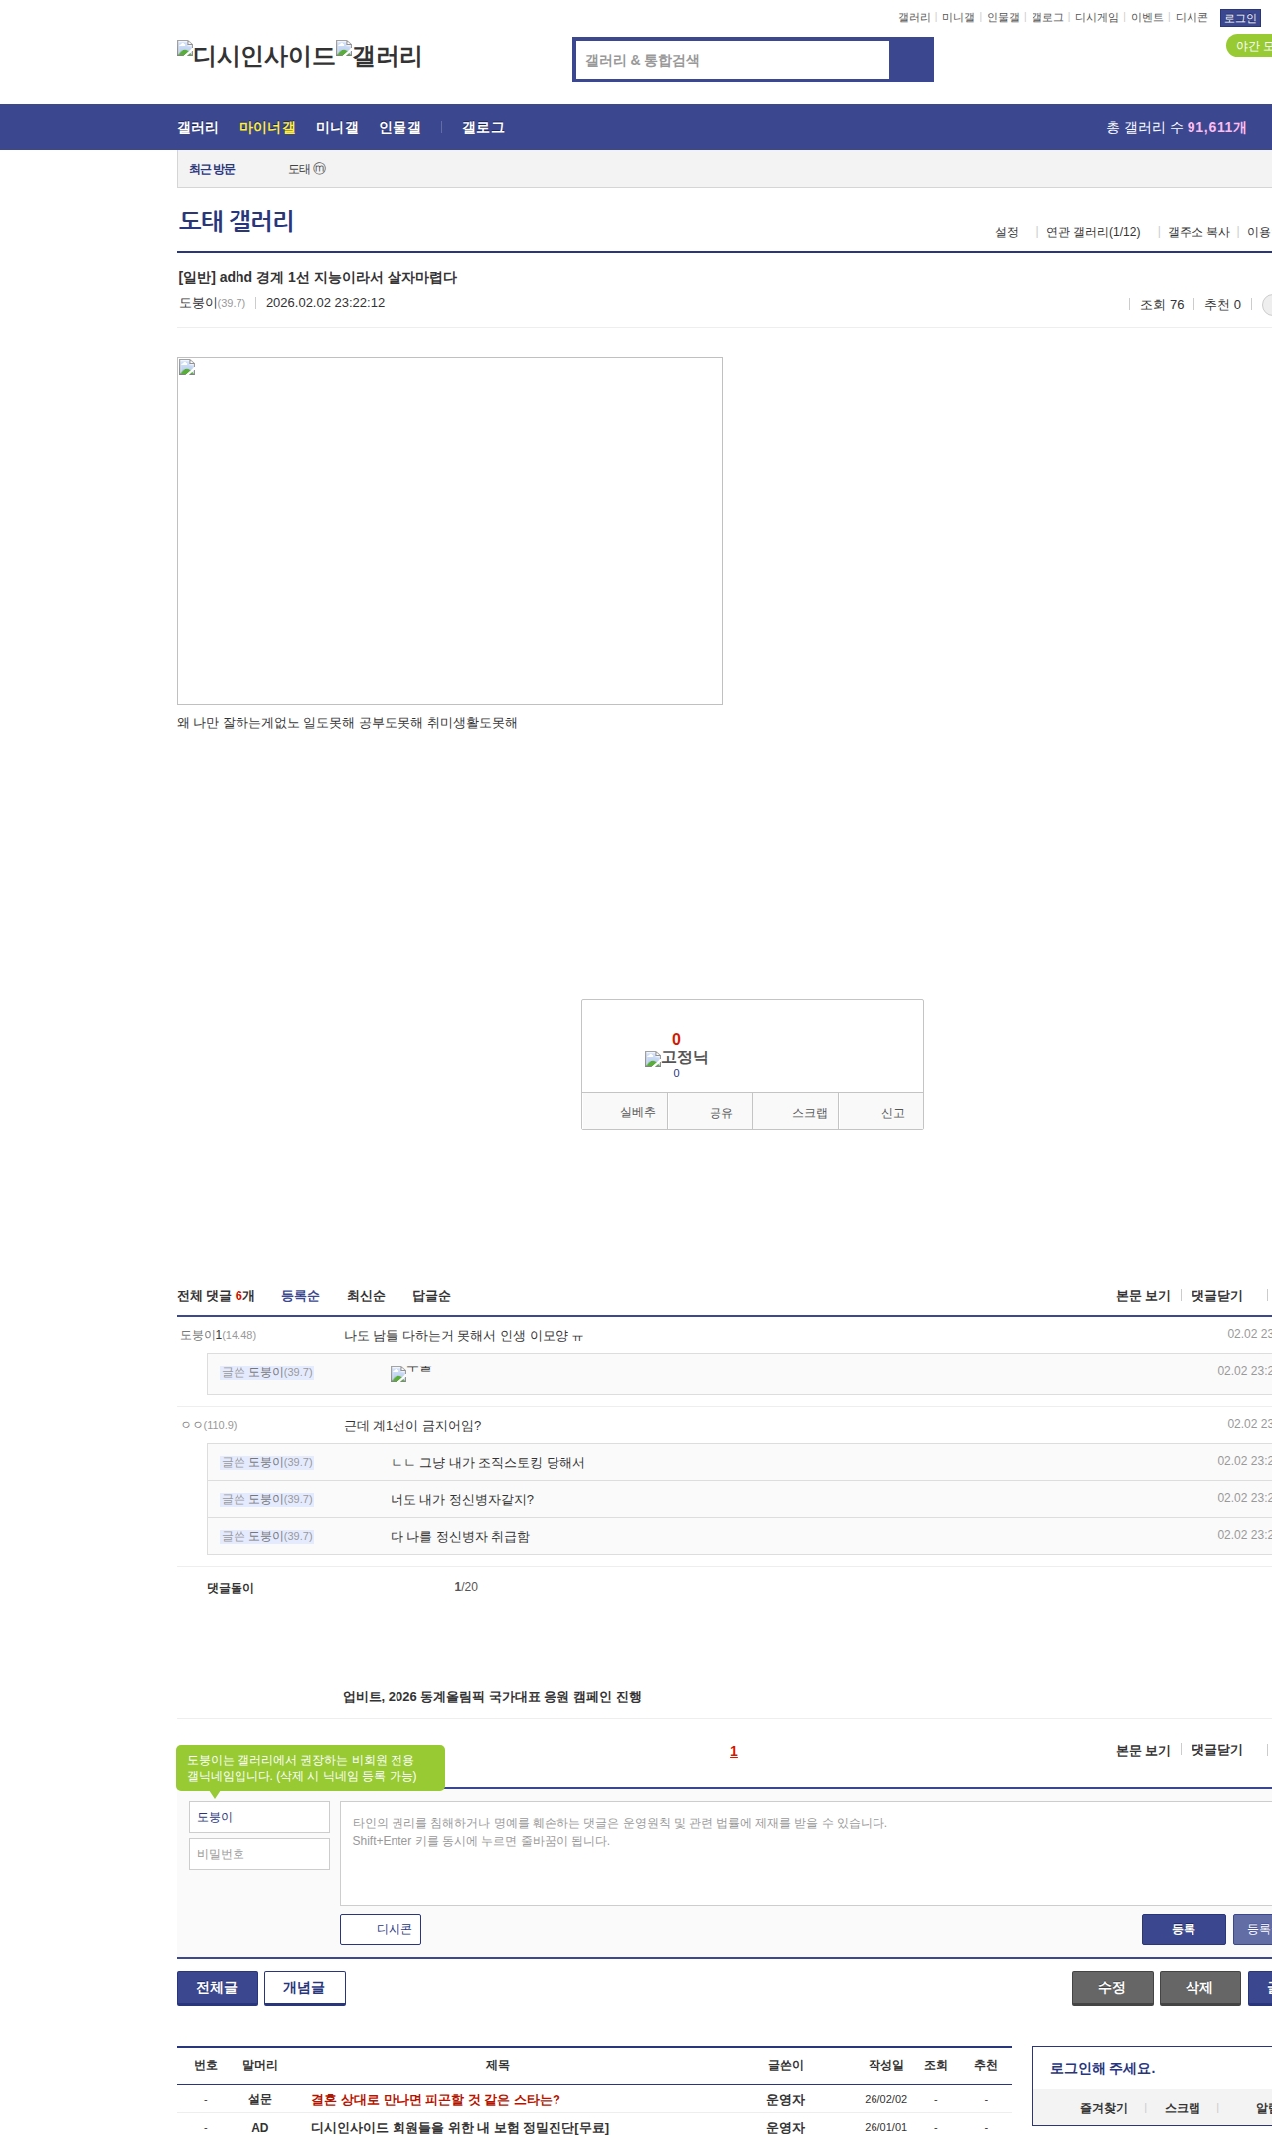The height and width of the screenshot is (2136, 1272).
Task: Focus the comment text area
Action: 806,1854
